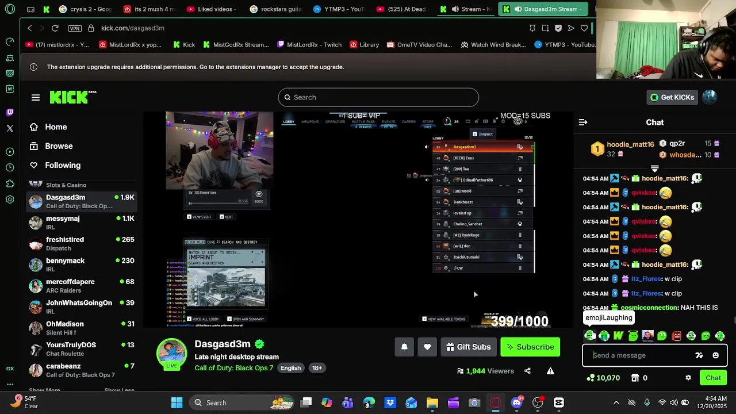
Task: Switch to 'Liked videos' YouTube tab
Action: click(x=210, y=9)
